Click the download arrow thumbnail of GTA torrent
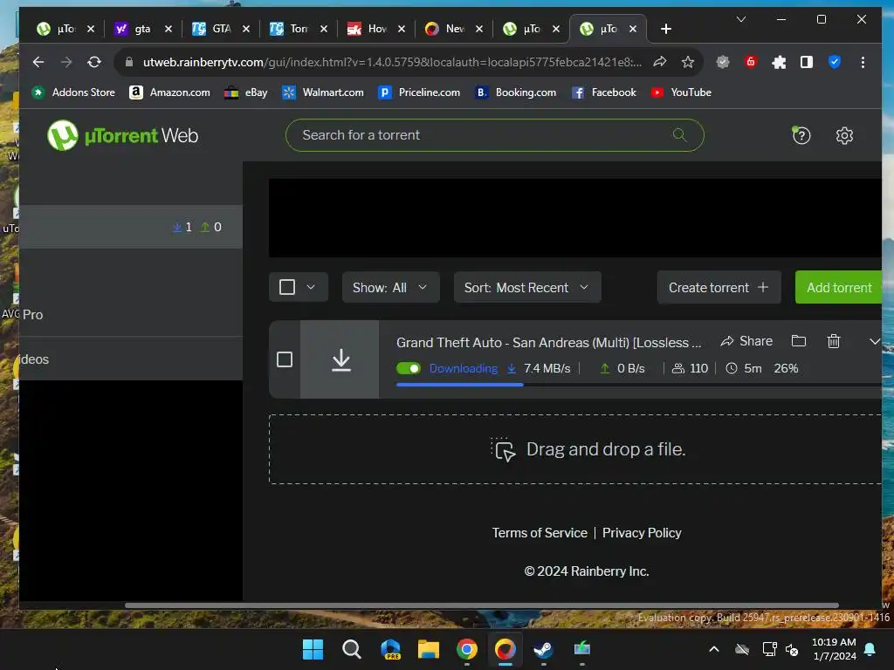Image resolution: width=894 pixels, height=670 pixels. 340,359
